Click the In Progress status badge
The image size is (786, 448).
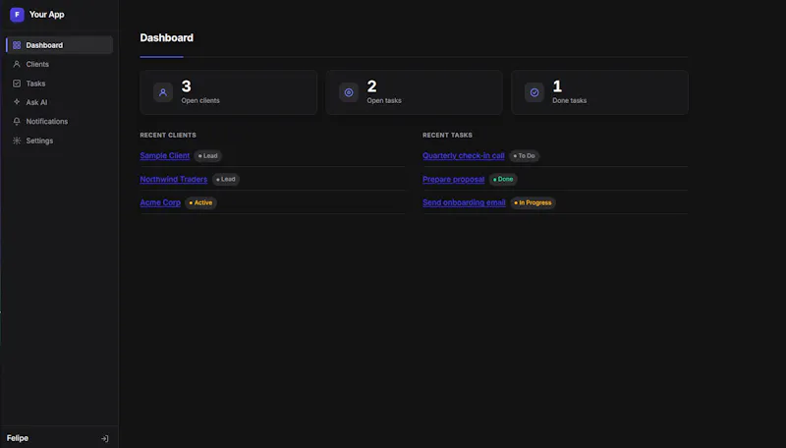point(533,202)
